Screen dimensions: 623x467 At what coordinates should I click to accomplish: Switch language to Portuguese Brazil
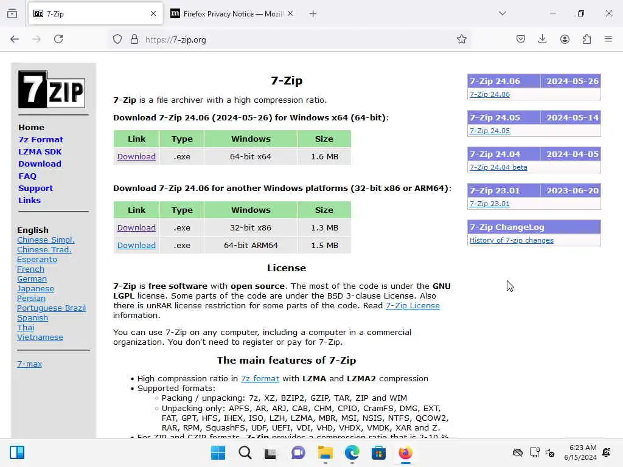[51, 308]
